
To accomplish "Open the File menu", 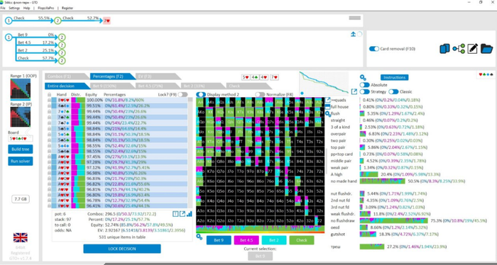I will 3,8.
